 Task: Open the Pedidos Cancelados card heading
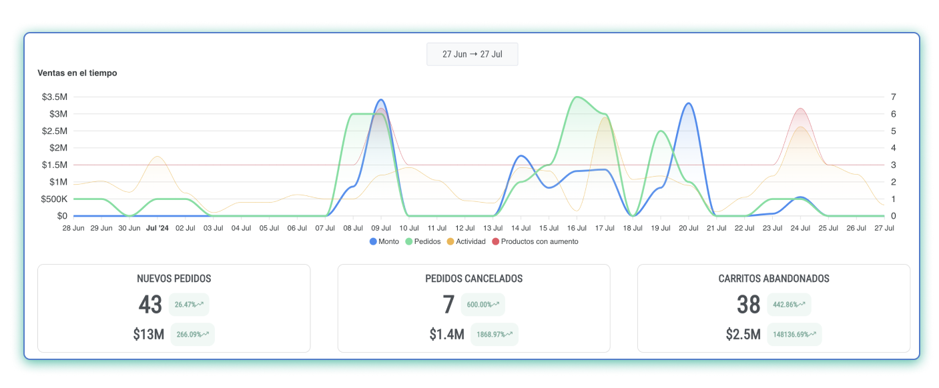473,279
